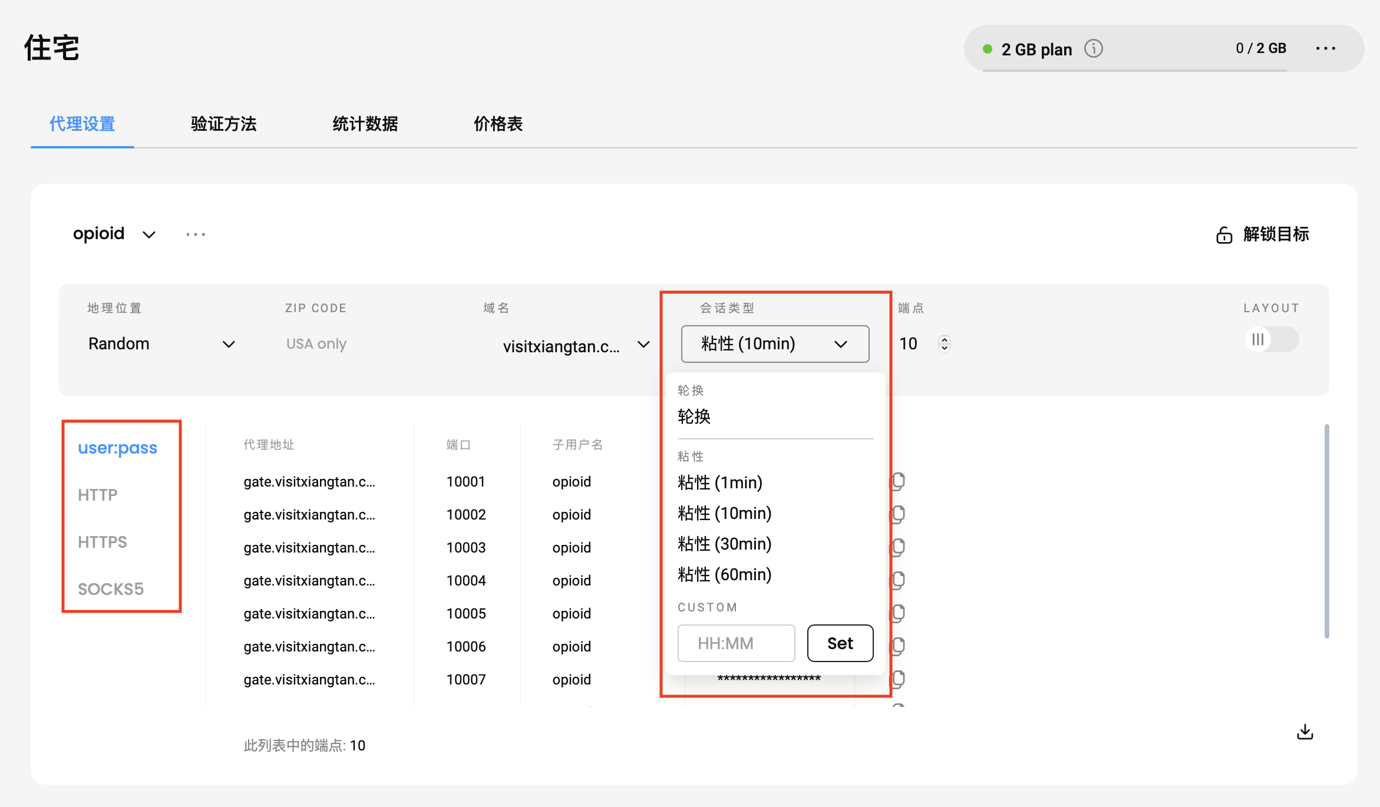1380x807 pixels.
Task: Toggle the LAYOUT switch
Action: 1272,339
